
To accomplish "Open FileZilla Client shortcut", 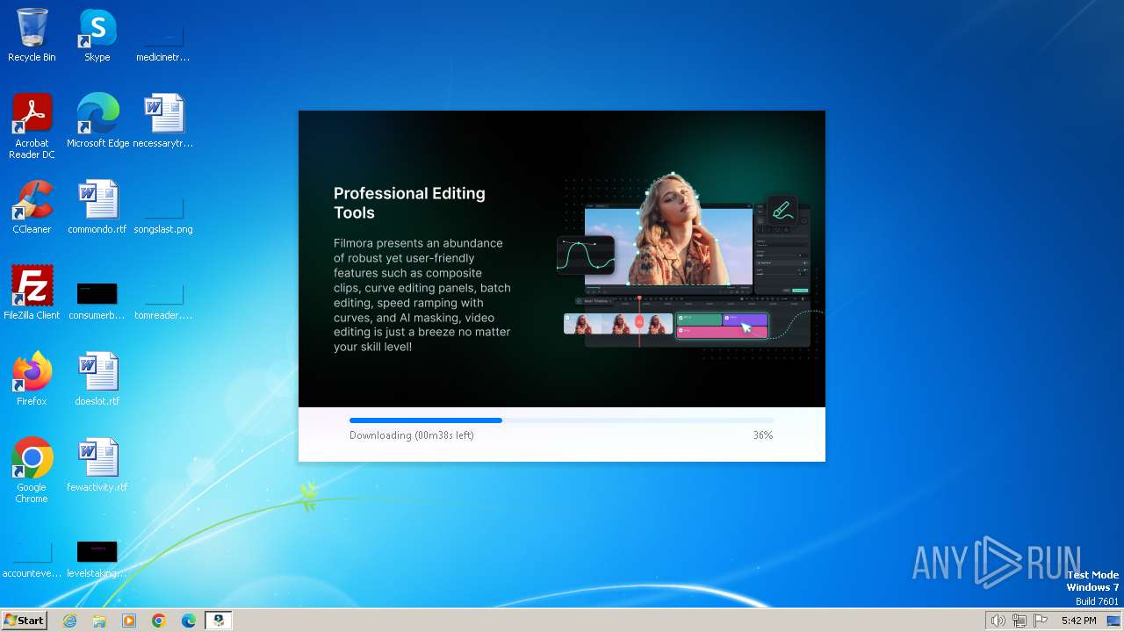I will [32, 293].
